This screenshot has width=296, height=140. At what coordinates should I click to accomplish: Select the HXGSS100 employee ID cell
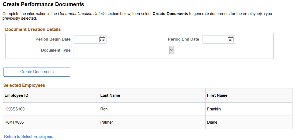click(x=15, y=109)
